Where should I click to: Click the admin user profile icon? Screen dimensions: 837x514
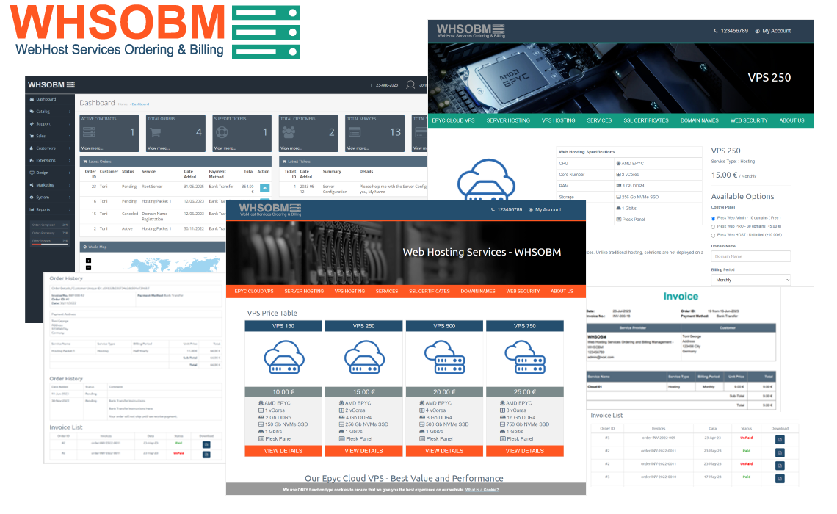click(410, 85)
